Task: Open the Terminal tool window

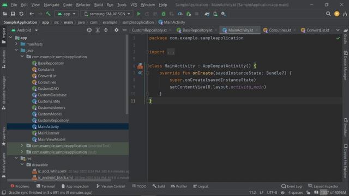Action: click(x=45, y=186)
